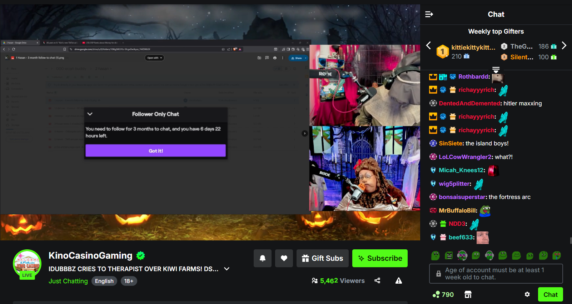The image size is (572, 304).
Task: Click LoLCowWrangler2 username in chat
Action: (465, 157)
